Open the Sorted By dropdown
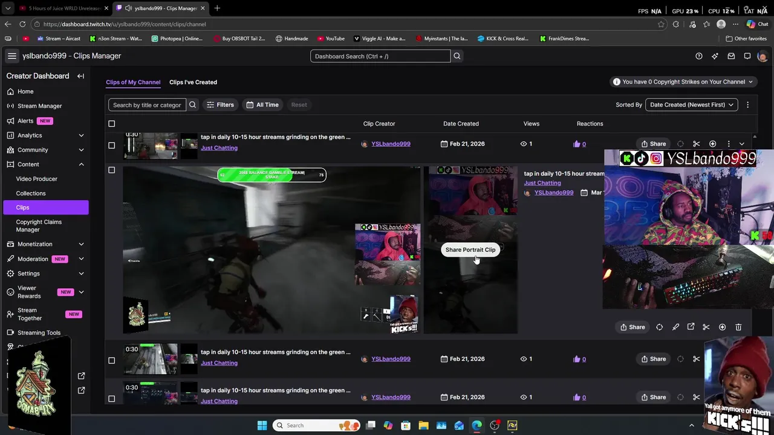Viewport: 774px width, 435px height. pyautogui.click(x=692, y=105)
